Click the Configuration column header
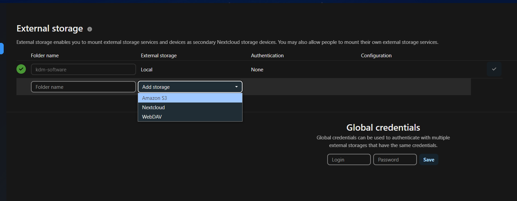The width and height of the screenshot is (517, 201). click(x=376, y=56)
